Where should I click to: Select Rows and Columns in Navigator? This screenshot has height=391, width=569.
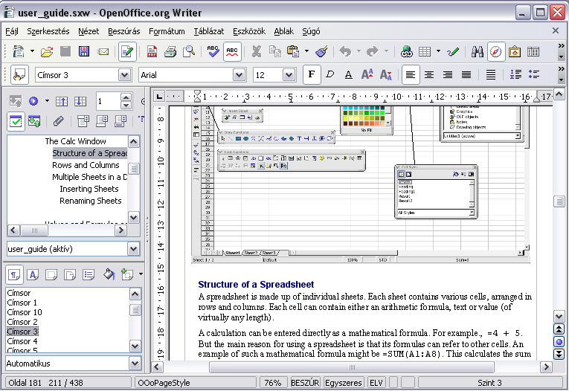click(x=86, y=165)
